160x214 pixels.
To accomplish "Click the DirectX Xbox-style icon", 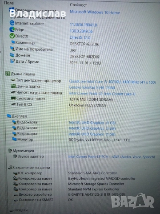I will pos(12,36).
